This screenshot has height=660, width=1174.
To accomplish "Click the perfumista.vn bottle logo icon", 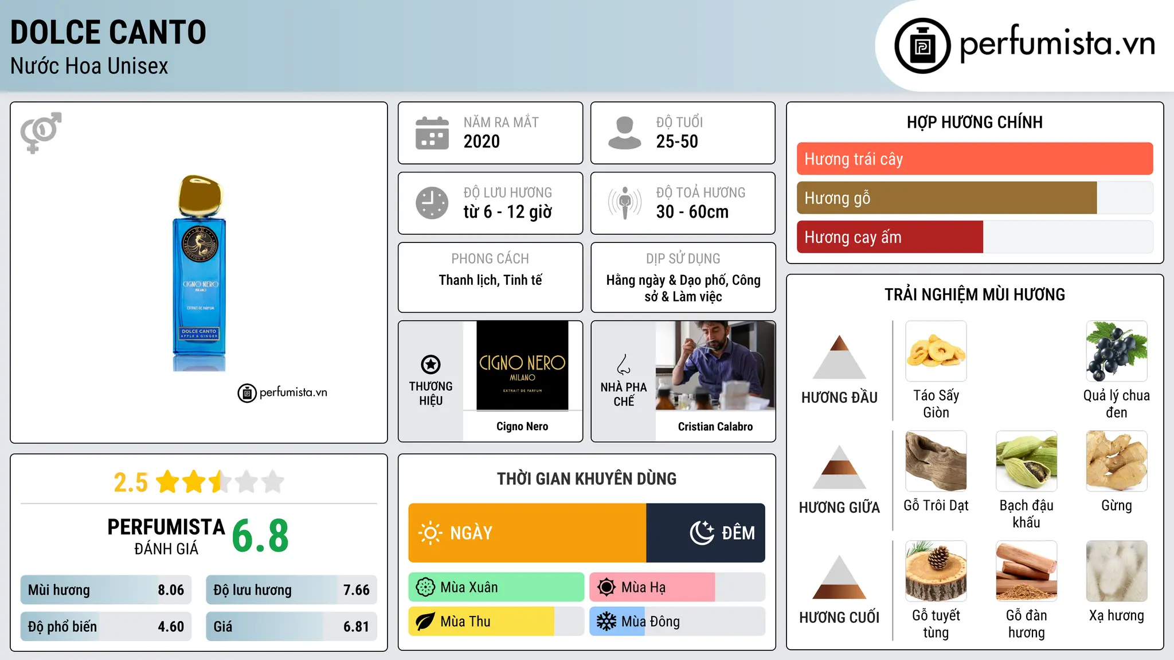I will (x=922, y=46).
